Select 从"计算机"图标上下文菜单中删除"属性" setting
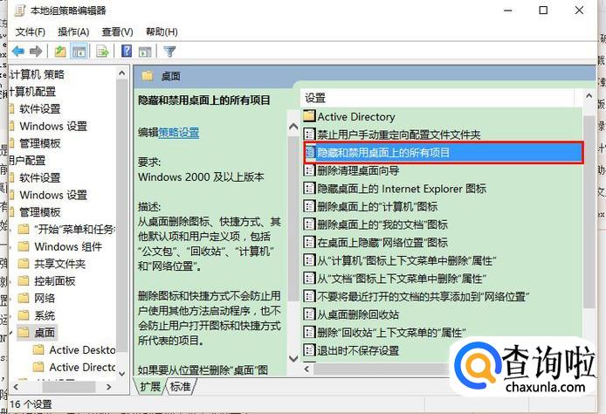 (x=400, y=260)
